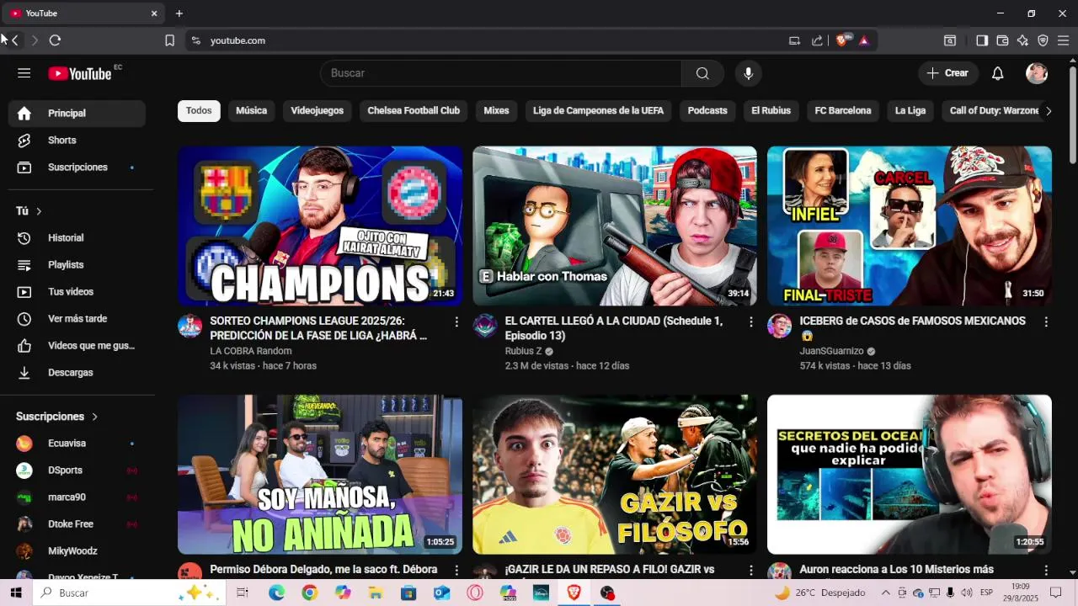Open Historial from the sidebar
The height and width of the screenshot is (606, 1078).
pyautogui.click(x=77, y=238)
